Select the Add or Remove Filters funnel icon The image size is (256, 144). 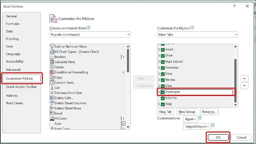click(52, 46)
